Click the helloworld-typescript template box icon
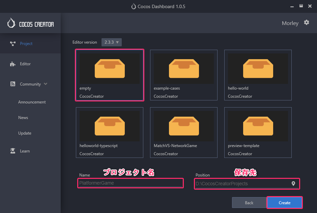The width and height of the screenshot is (317, 213). tap(110, 126)
